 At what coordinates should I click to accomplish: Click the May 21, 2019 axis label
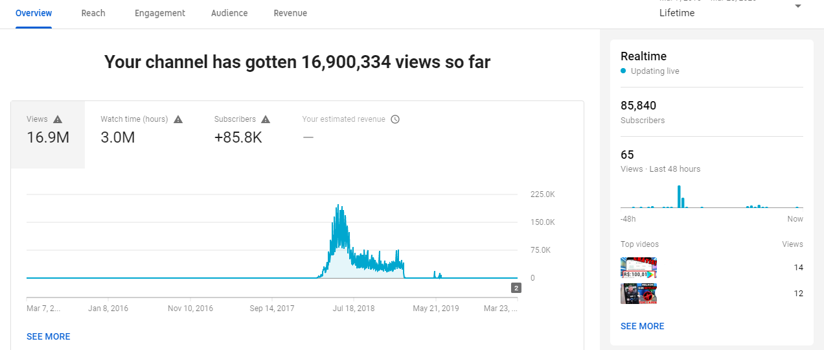click(436, 309)
